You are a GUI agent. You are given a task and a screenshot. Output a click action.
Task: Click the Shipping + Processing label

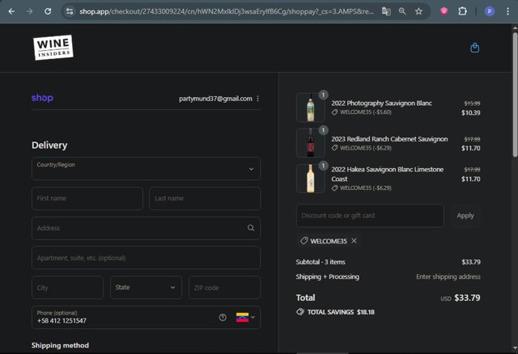327,276
